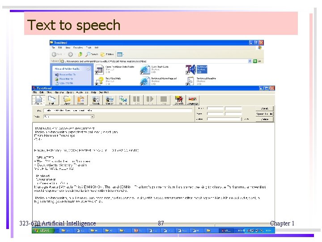This screenshot has height=242, width=322.
Task: Open the Favorites menu in Explorer
Action: coord(78,48)
